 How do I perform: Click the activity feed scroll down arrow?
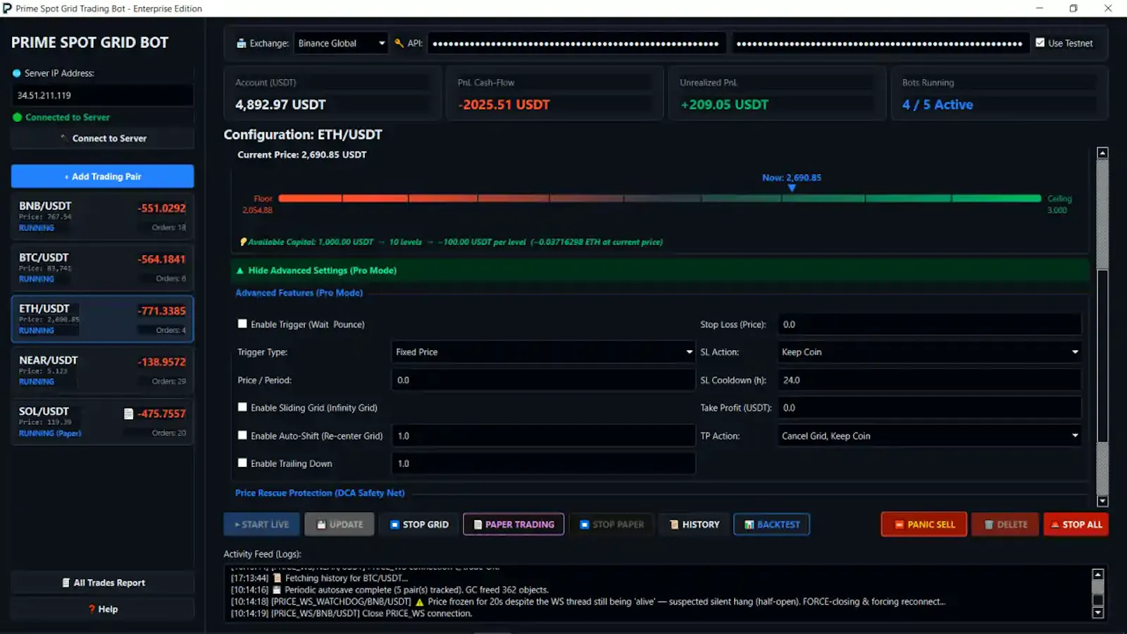pyautogui.click(x=1097, y=613)
